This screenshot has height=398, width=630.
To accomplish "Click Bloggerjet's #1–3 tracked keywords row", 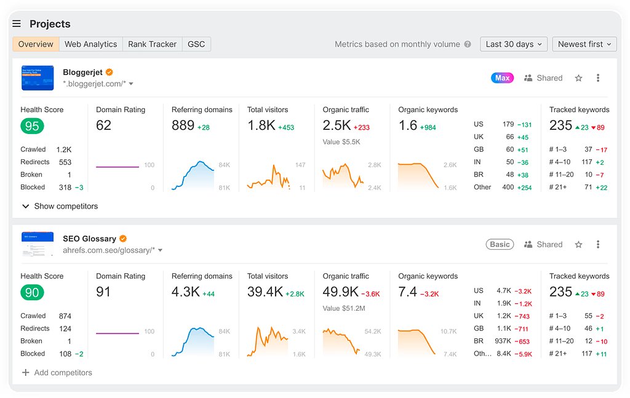I will pyautogui.click(x=578, y=149).
